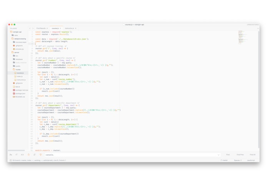
Task: Select course.js in the sidebar tree
Action: (x=19, y=73)
